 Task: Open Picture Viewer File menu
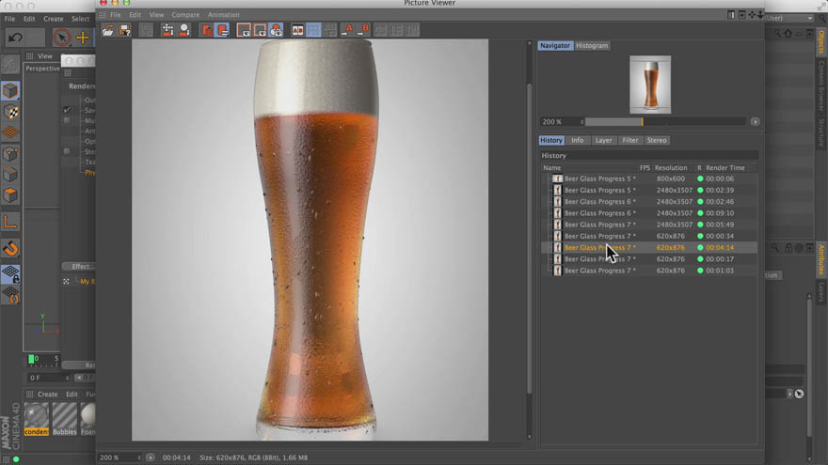coord(115,15)
